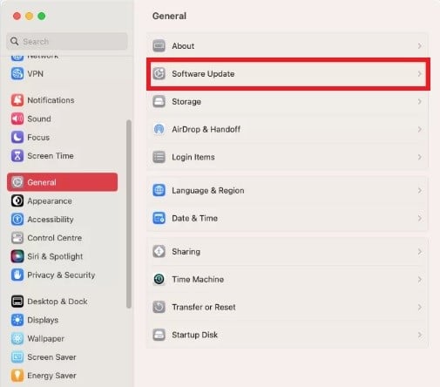Select the Focus moon icon

click(x=17, y=137)
